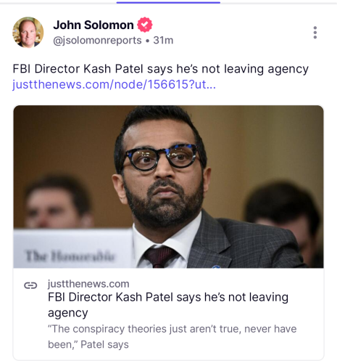
Task: Open the 31m post timestamp
Action: (x=163, y=41)
